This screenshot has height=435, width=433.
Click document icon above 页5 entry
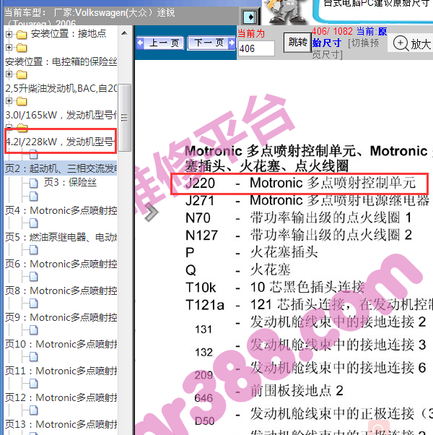(x=33, y=223)
